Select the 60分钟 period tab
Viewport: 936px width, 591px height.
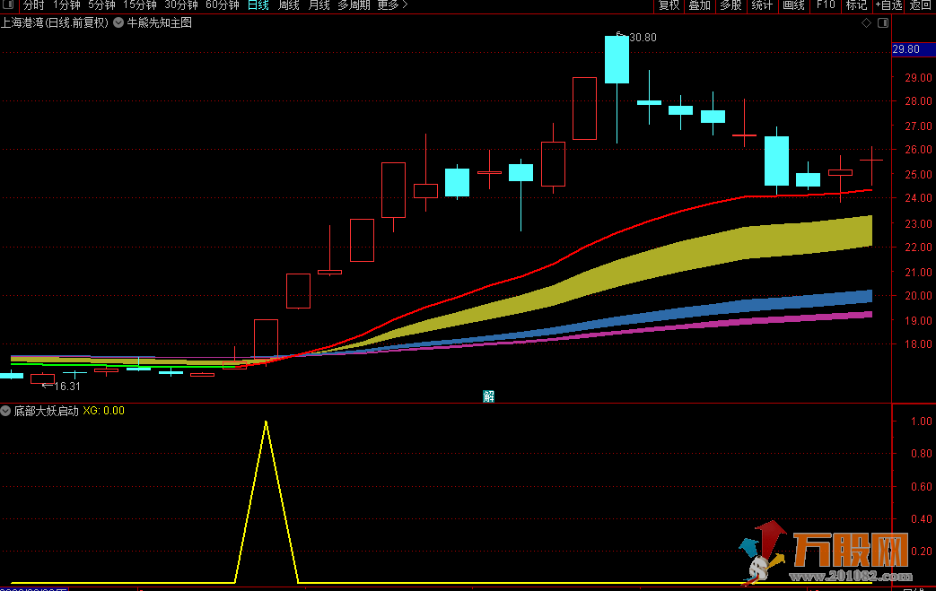(x=222, y=5)
